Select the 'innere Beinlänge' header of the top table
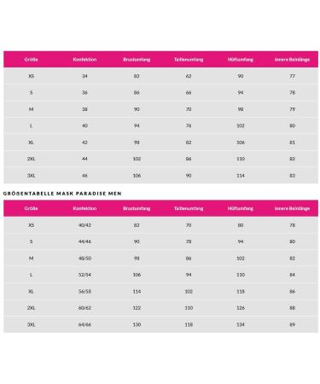This screenshot has height=384, width=320. pyautogui.click(x=292, y=60)
